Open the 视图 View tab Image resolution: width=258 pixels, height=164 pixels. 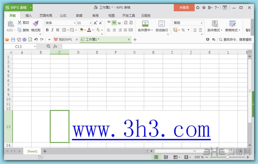[x=112, y=15]
